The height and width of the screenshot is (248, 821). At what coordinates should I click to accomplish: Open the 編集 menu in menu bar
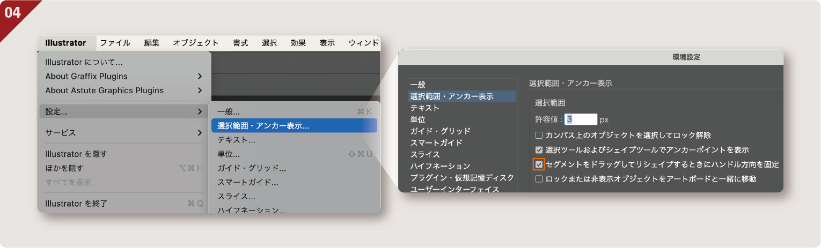click(151, 43)
